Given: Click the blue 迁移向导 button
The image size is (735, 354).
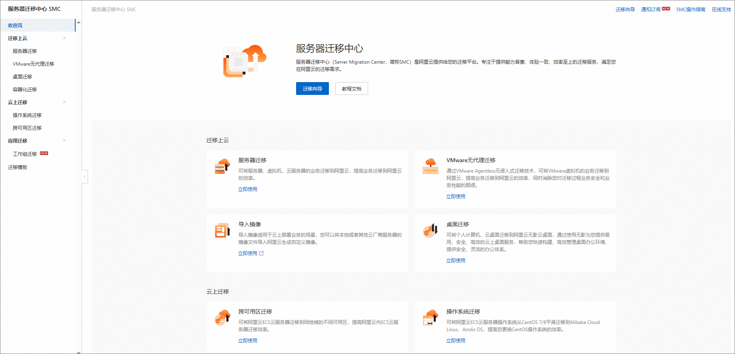Looking at the screenshot, I should tap(312, 88).
